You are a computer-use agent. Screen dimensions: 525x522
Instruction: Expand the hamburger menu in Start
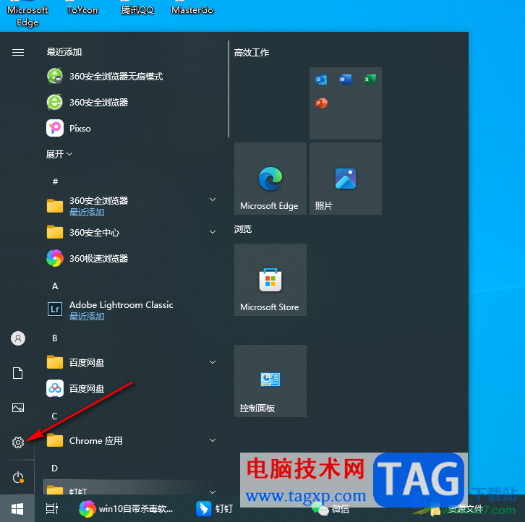18,52
